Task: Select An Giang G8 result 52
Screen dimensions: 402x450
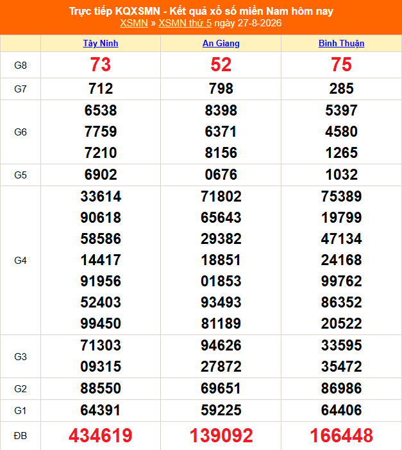Action: coord(221,65)
